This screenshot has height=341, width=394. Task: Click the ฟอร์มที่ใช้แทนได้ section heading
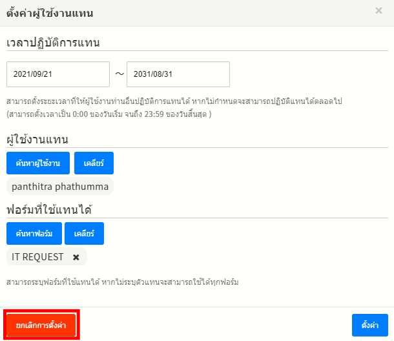(49, 209)
